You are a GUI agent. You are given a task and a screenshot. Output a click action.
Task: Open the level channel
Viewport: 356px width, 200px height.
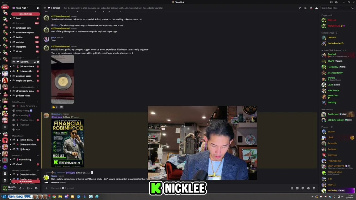[x=25, y=18]
